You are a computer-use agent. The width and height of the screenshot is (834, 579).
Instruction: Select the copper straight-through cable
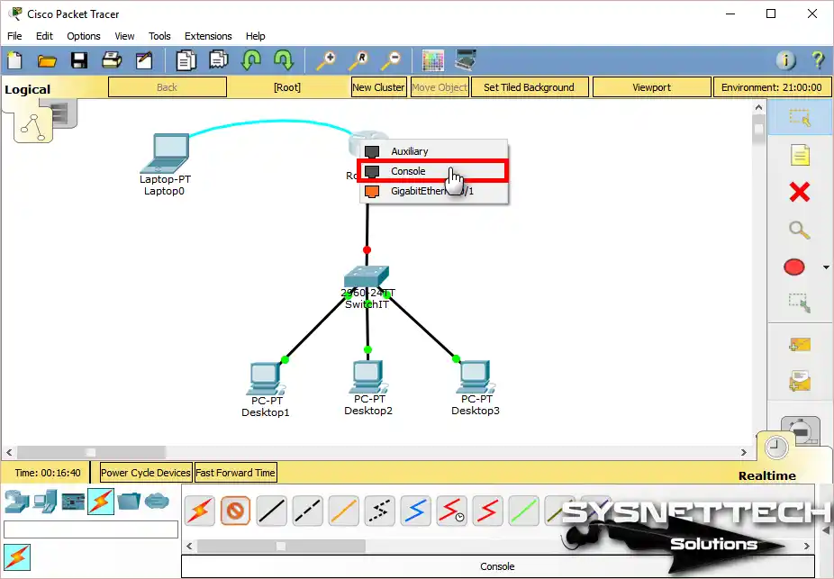271,511
